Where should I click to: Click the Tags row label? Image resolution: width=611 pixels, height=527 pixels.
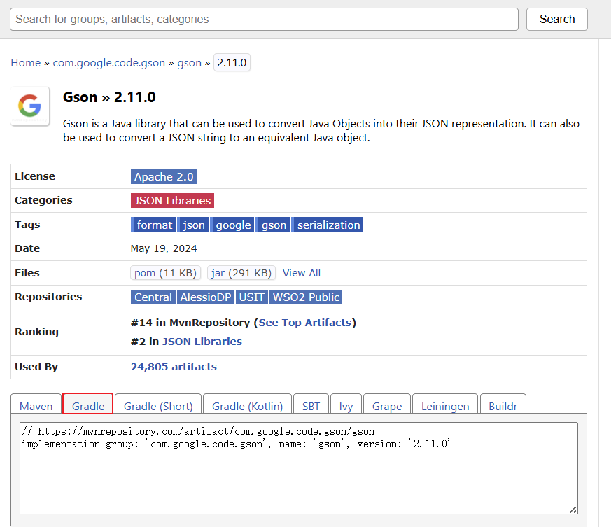pyautogui.click(x=27, y=225)
